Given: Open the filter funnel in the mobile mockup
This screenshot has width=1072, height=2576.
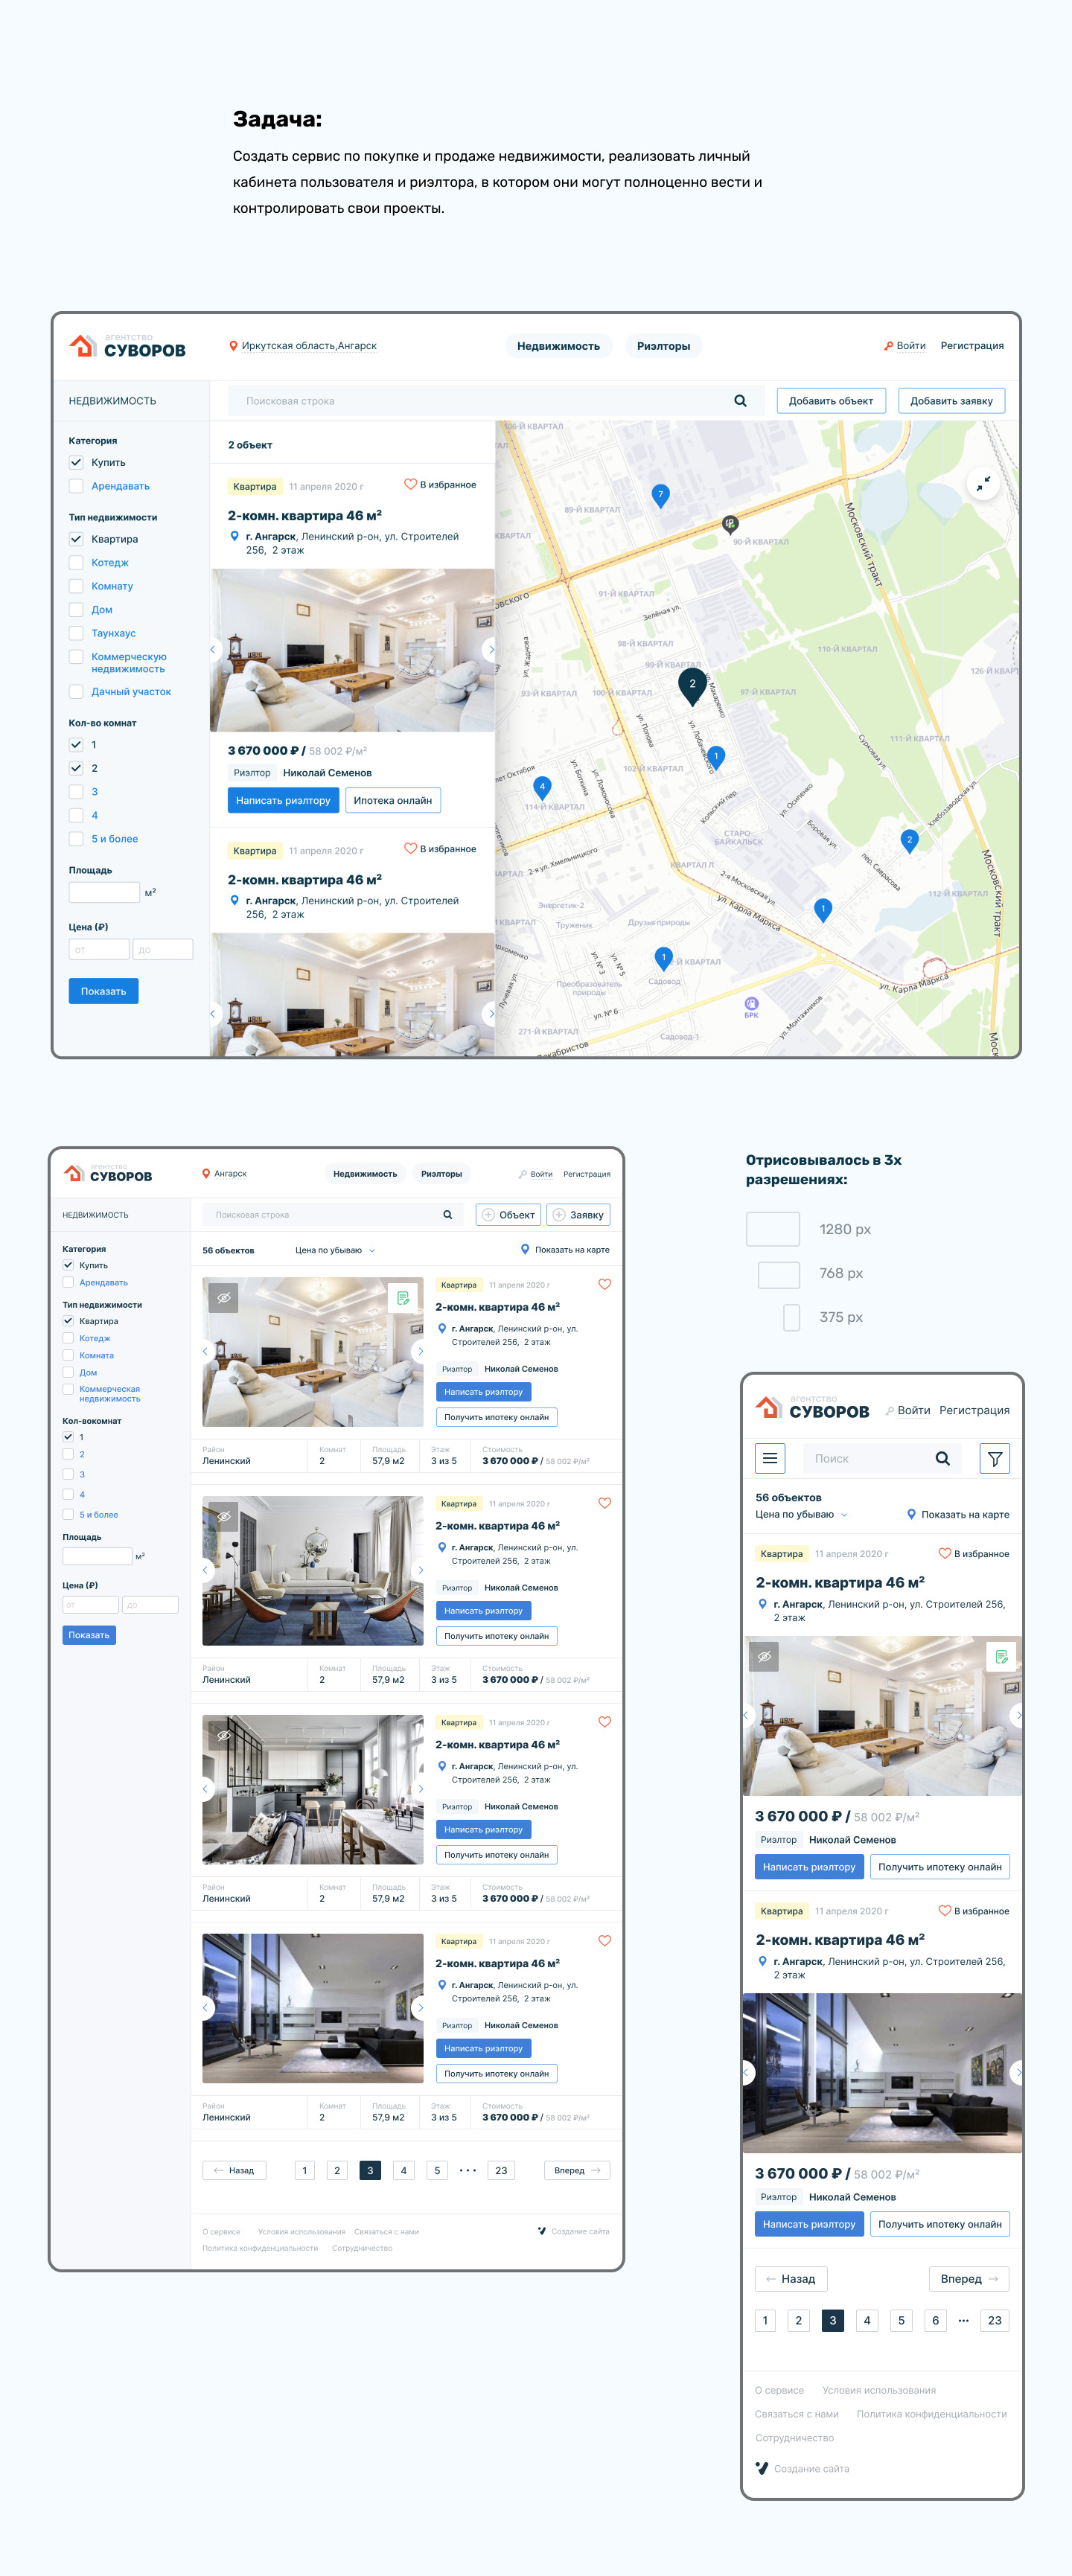Looking at the screenshot, I should (995, 1458).
